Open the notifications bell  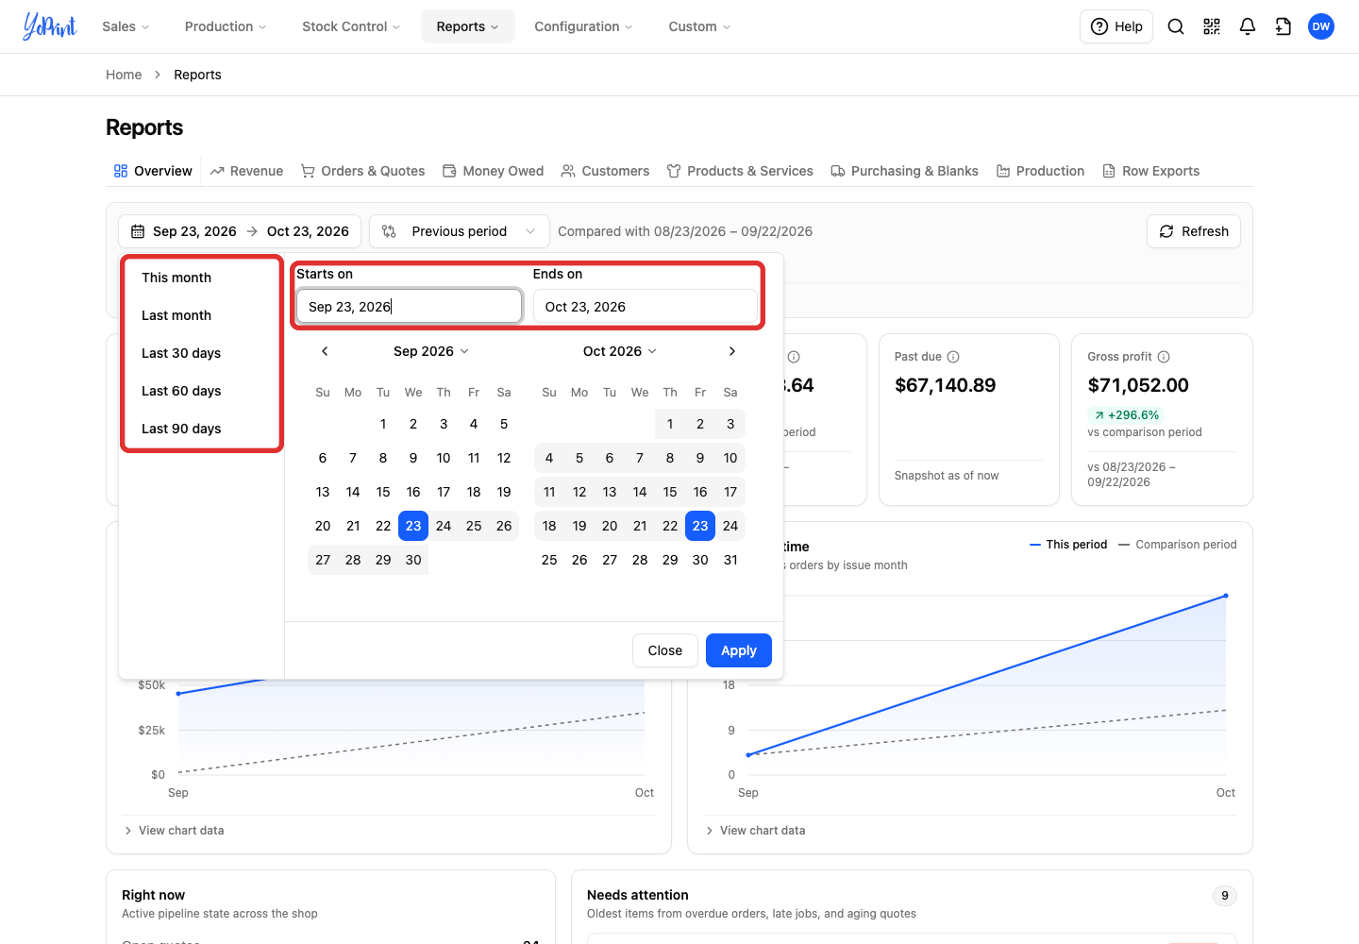1248,26
